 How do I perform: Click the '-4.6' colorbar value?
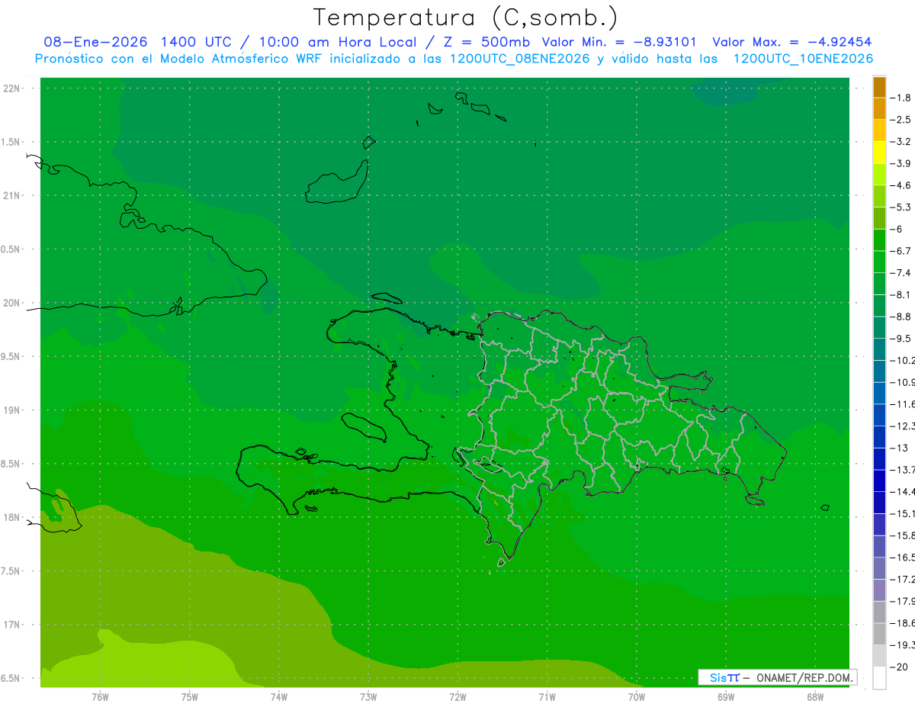901,185
